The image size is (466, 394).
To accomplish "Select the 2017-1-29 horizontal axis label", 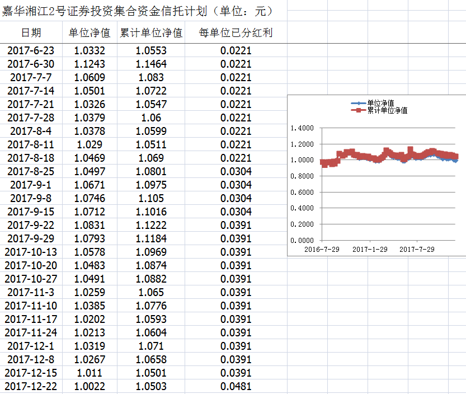I will [x=370, y=249].
